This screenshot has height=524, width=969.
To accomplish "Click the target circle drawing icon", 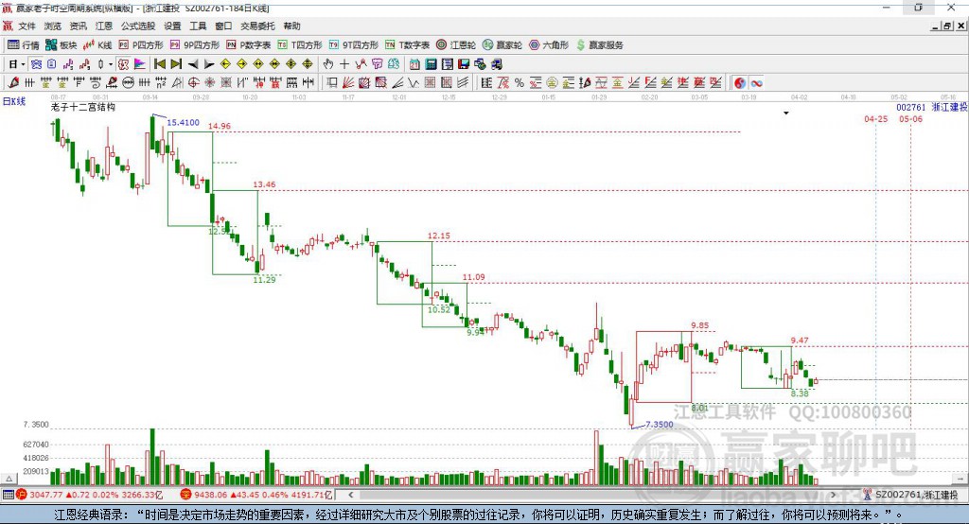I will click(193, 83).
